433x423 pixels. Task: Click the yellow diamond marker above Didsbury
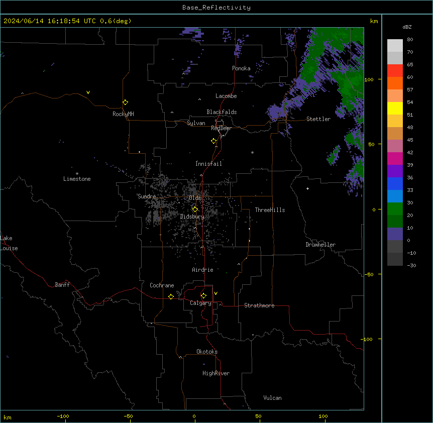click(195, 209)
